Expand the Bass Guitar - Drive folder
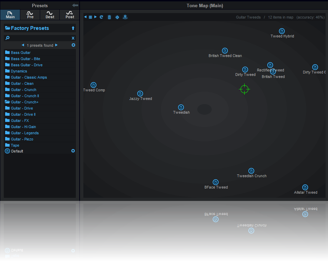 point(26,65)
